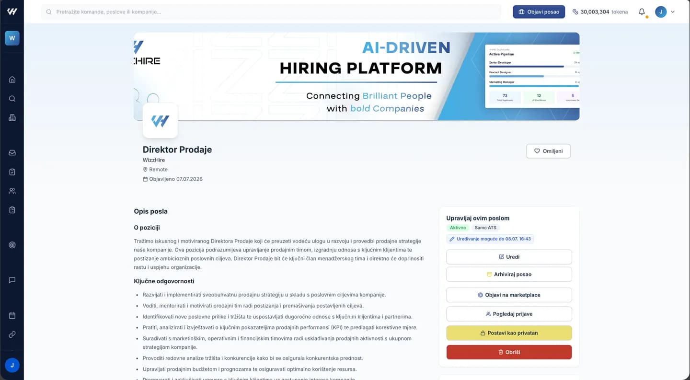Viewport: 690px width, 380px height.
Task: Click the J user avatar in header
Action: pos(661,12)
